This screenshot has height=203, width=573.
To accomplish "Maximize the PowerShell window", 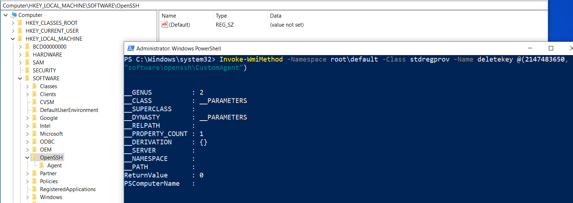I will (551, 48).
